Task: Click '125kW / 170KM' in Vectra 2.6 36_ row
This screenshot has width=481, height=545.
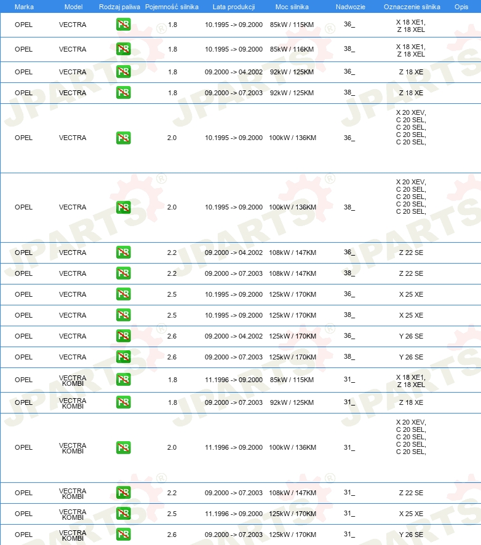Action: tap(292, 335)
